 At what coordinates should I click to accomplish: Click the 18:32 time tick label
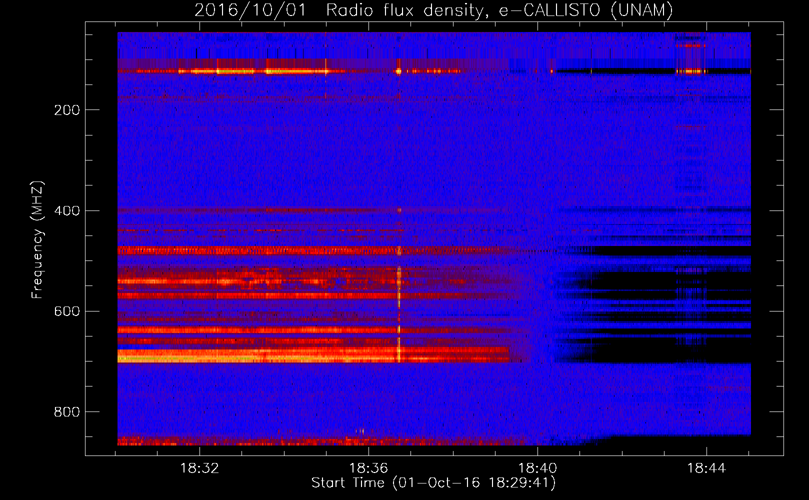click(x=199, y=468)
